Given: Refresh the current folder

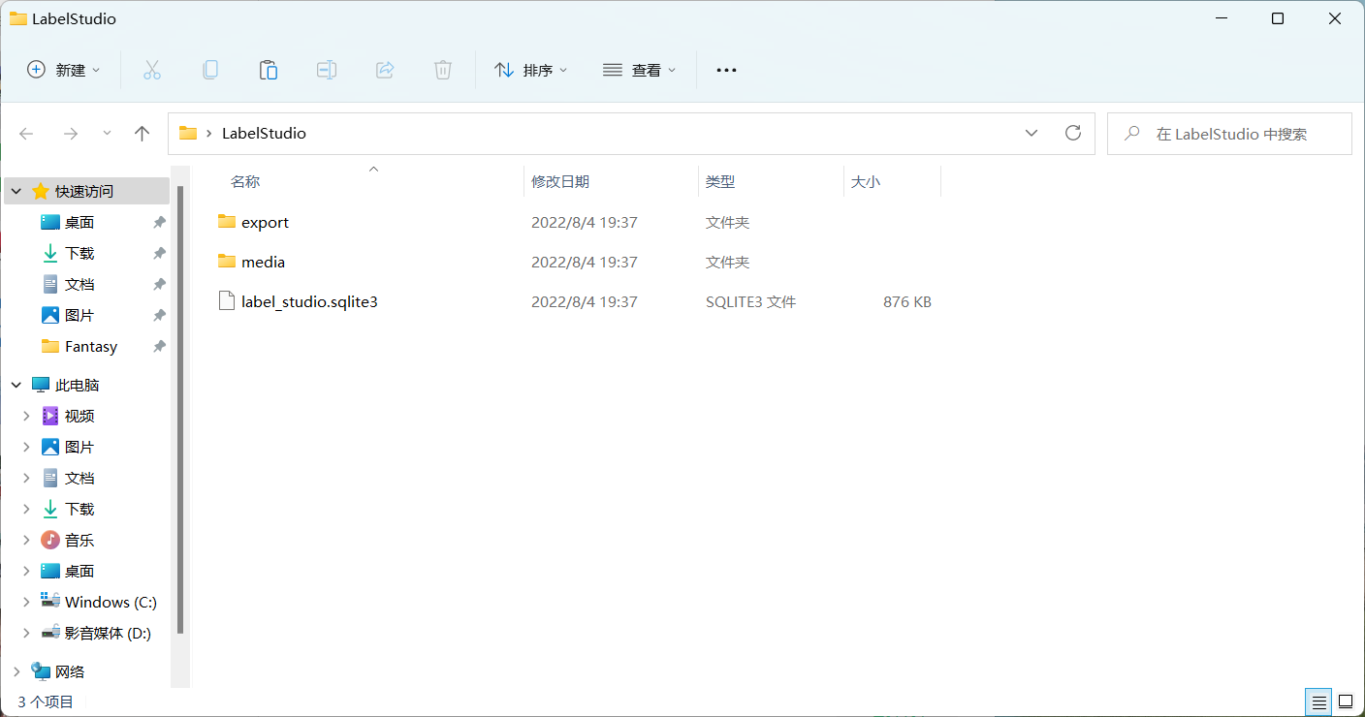Looking at the screenshot, I should tap(1073, 134).
